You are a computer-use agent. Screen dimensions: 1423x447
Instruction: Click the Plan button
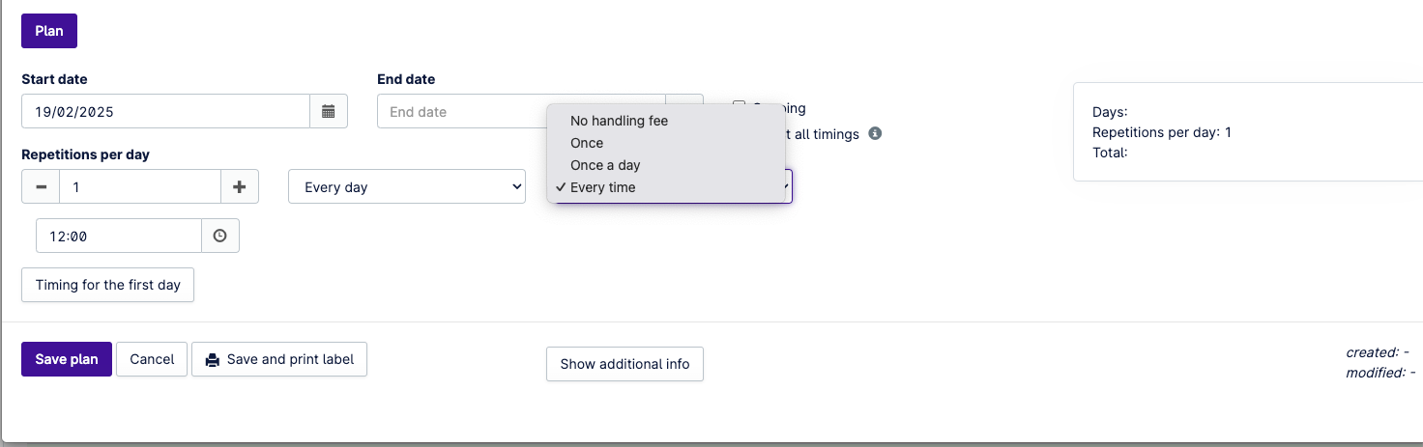49,31
